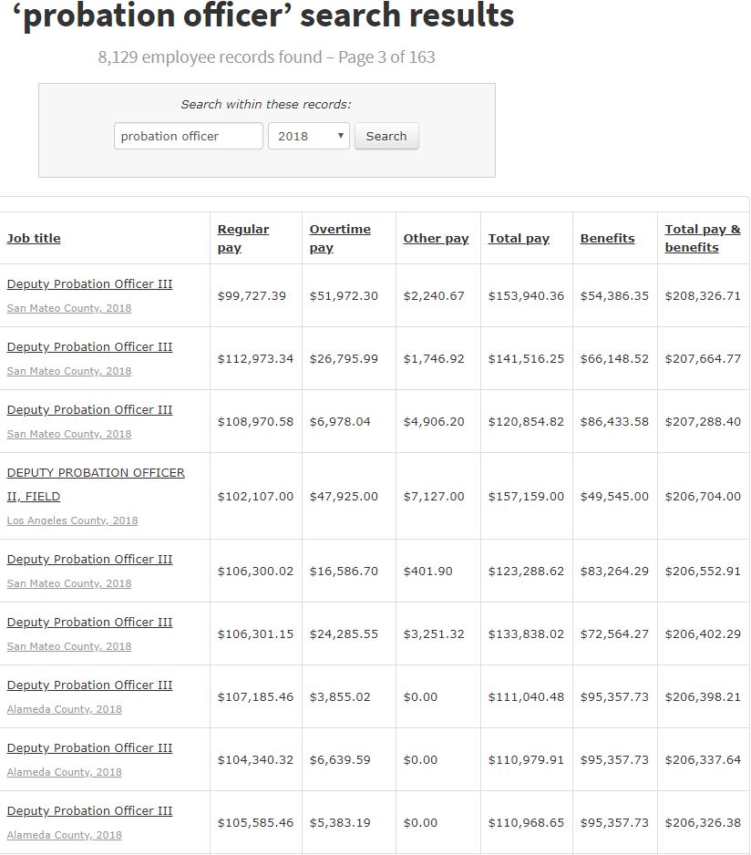Sort by Job title column
Image resolution: width=751 pixels, height=855 pixels.
[x=34, y=238]
